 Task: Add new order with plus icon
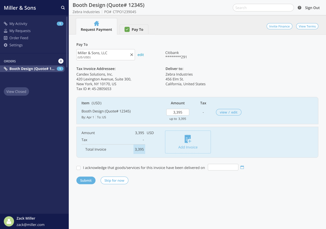point(61,61)
